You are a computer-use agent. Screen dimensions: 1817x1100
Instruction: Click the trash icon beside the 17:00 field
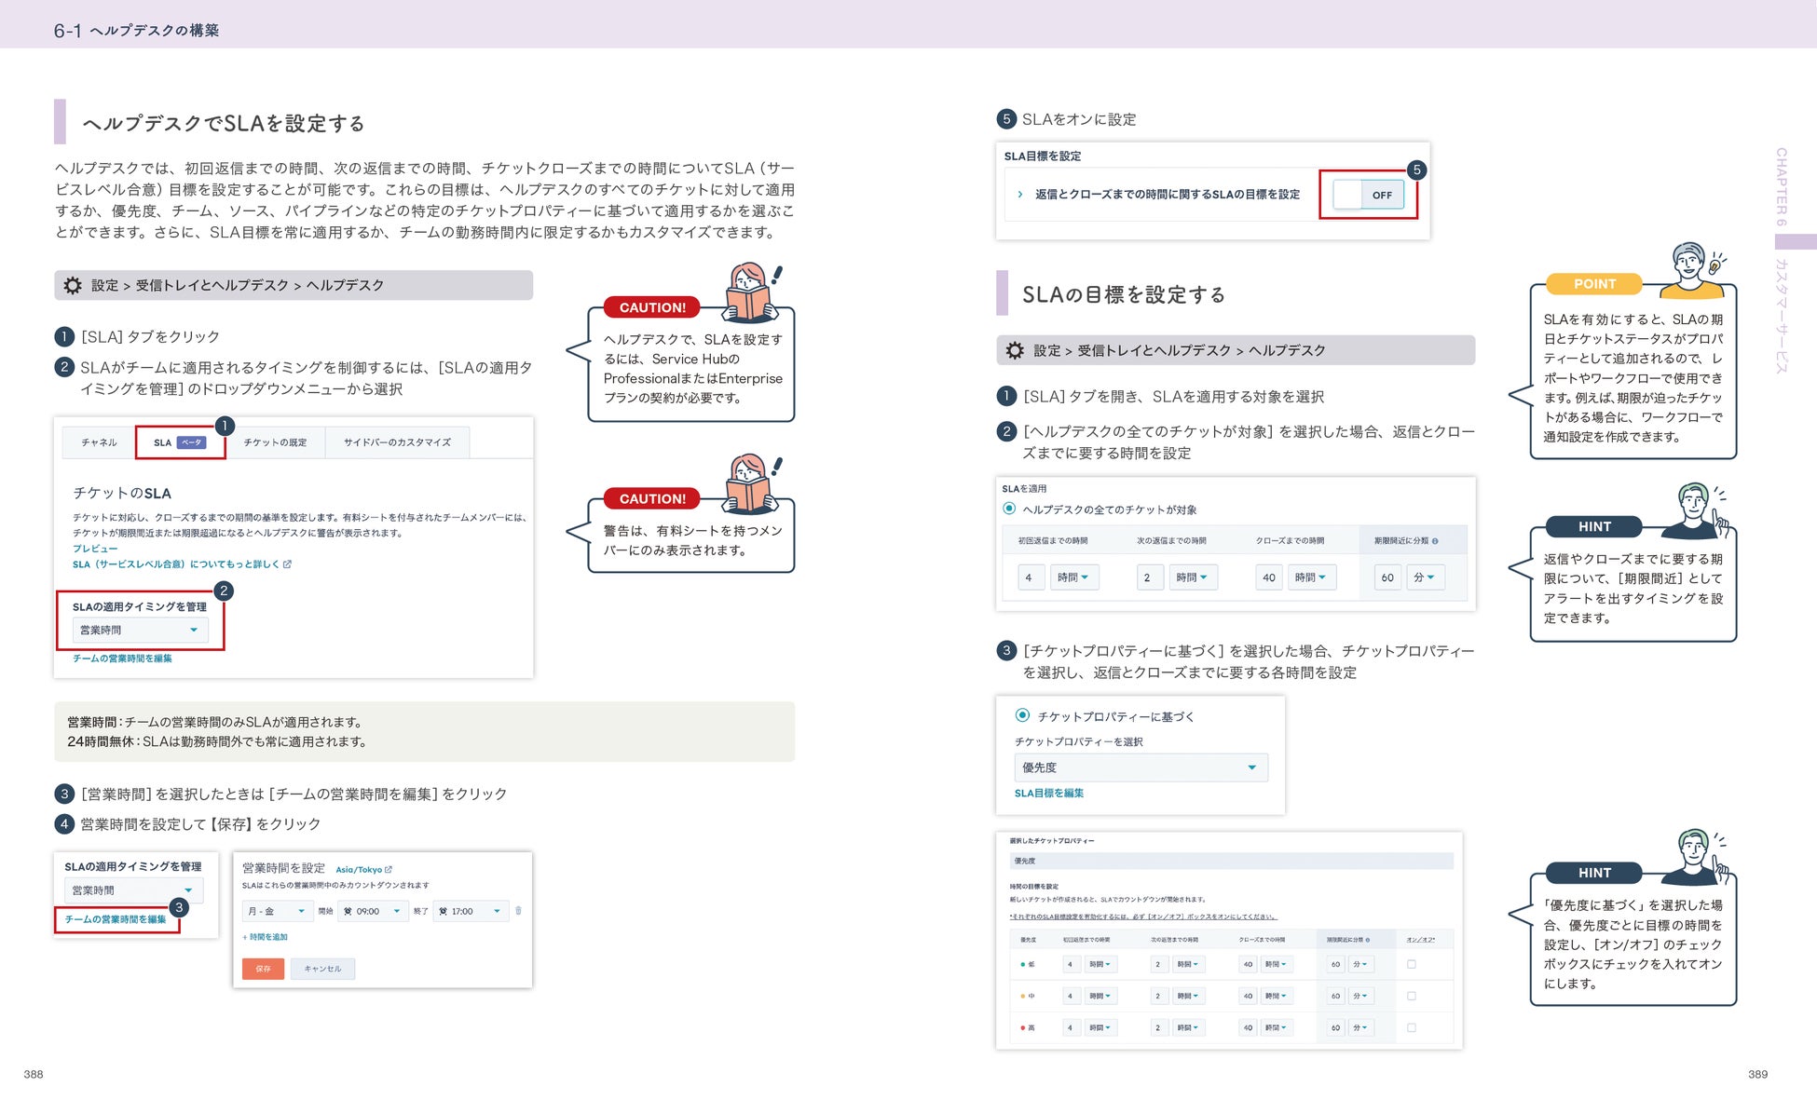(518, 911)
